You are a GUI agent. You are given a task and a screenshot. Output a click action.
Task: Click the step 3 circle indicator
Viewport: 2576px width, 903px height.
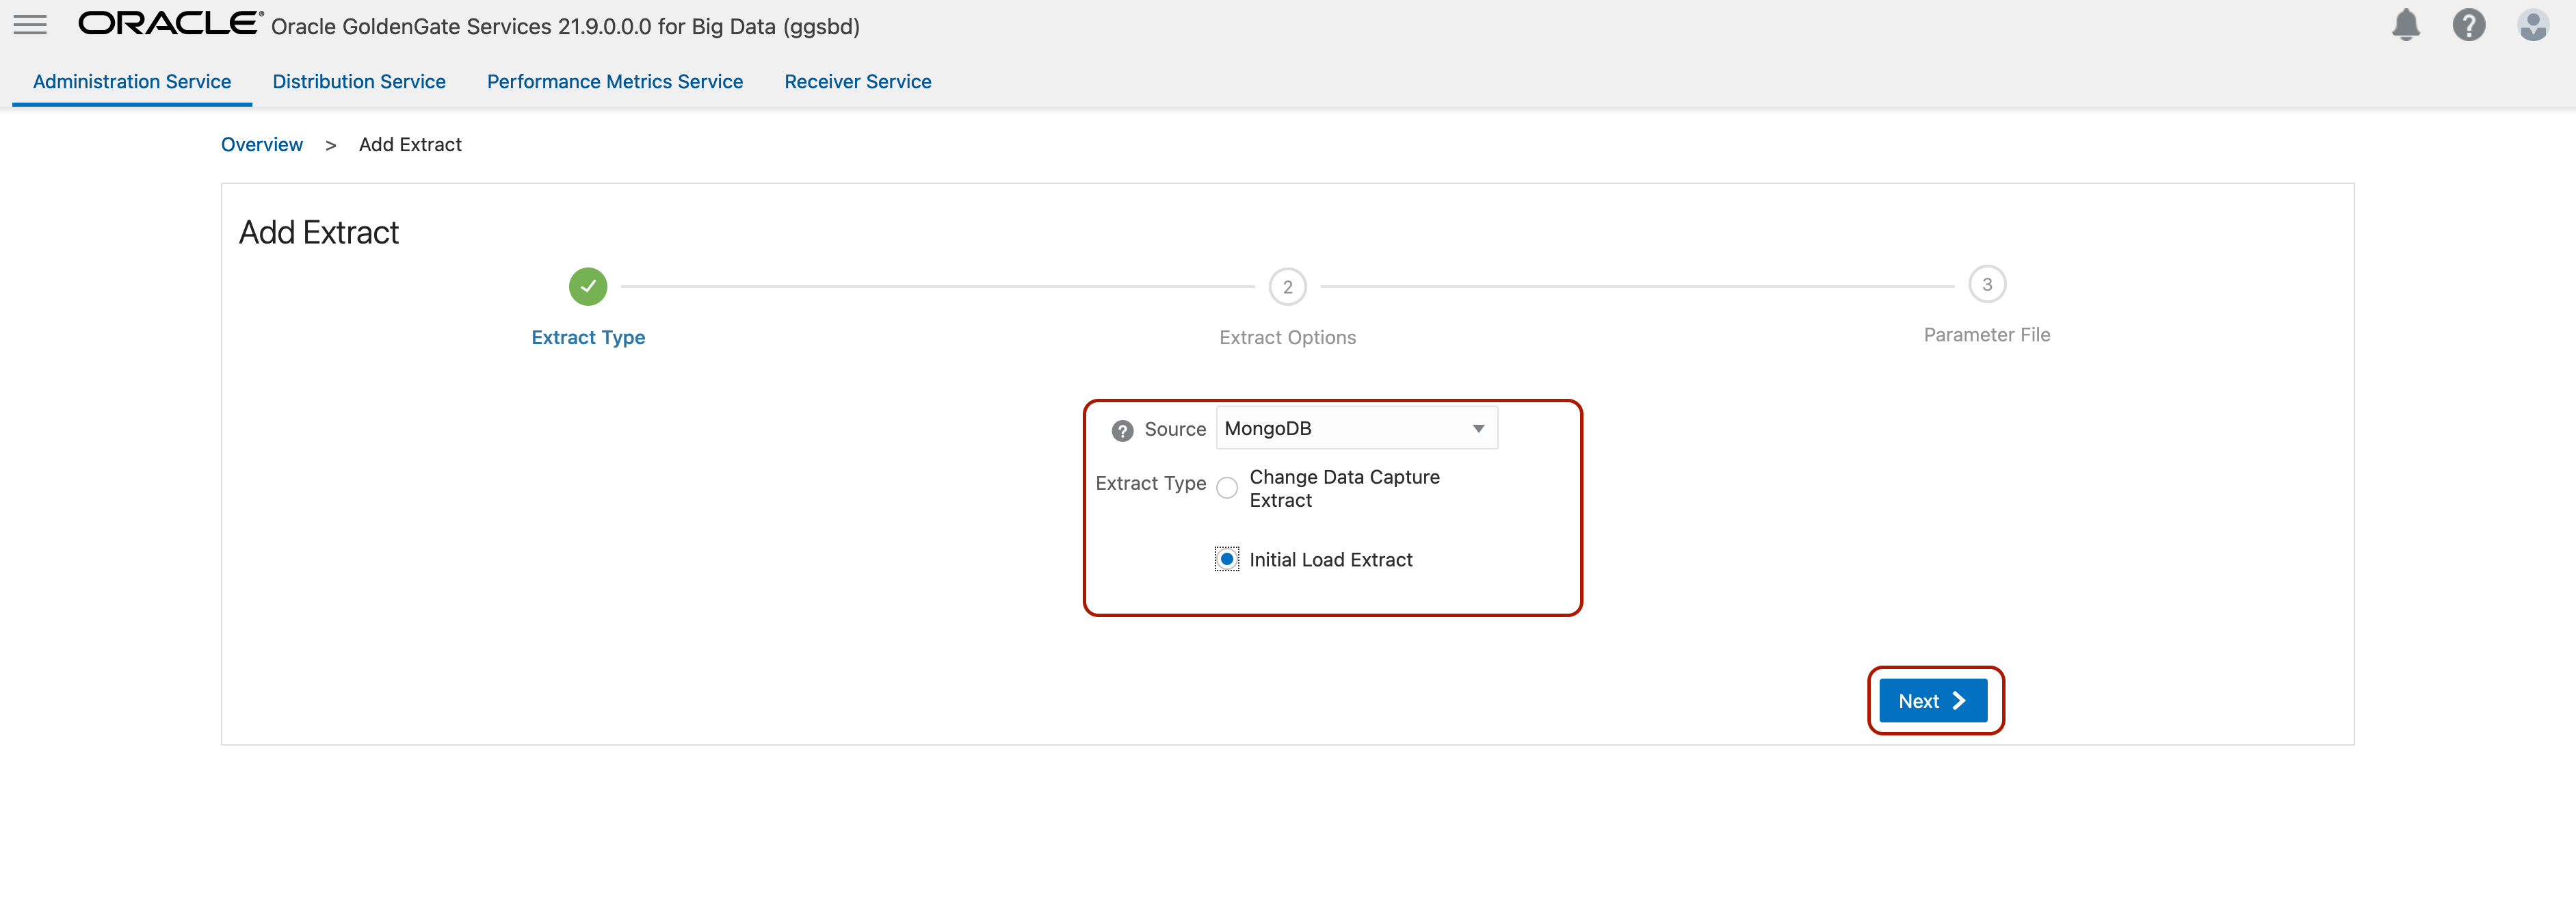[x=1986, y=285]
